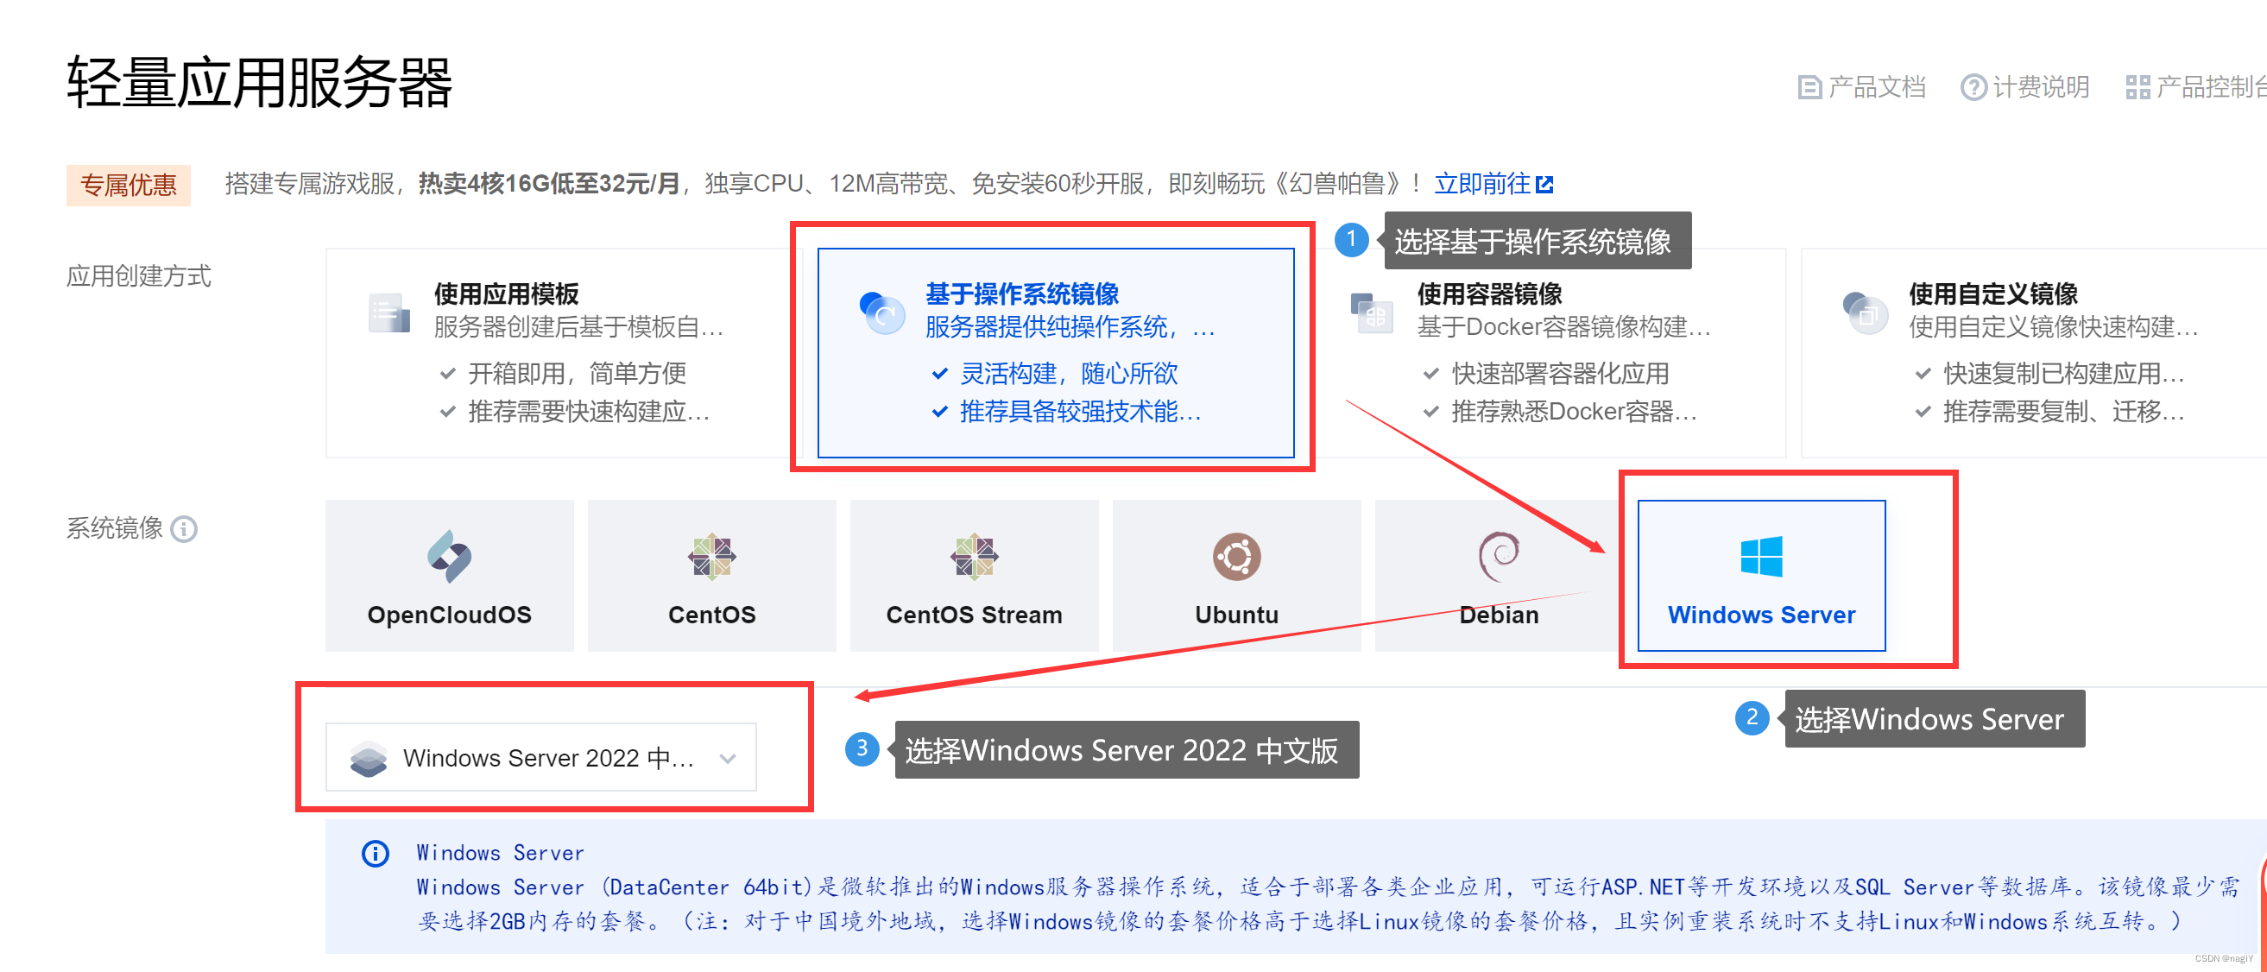This screenshot has width=2267, height=972.
Task: Open the 产品文档 documentation link
Action: coord(1861,87)
